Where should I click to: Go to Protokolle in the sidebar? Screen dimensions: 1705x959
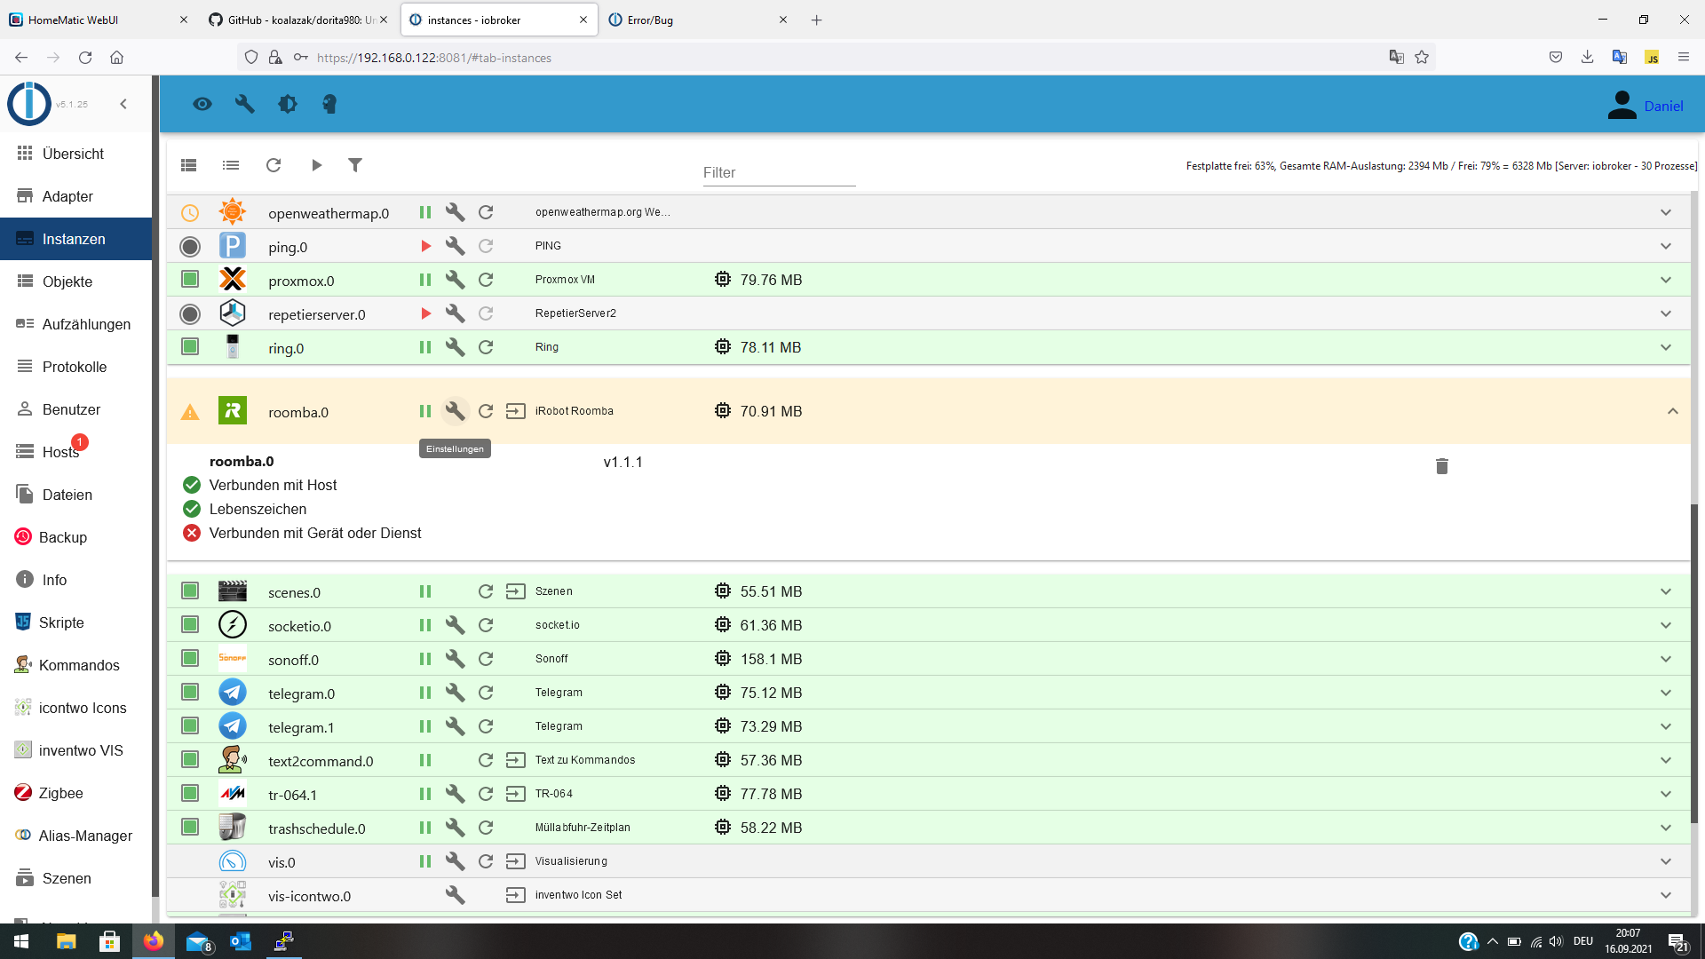coord(75,367)
